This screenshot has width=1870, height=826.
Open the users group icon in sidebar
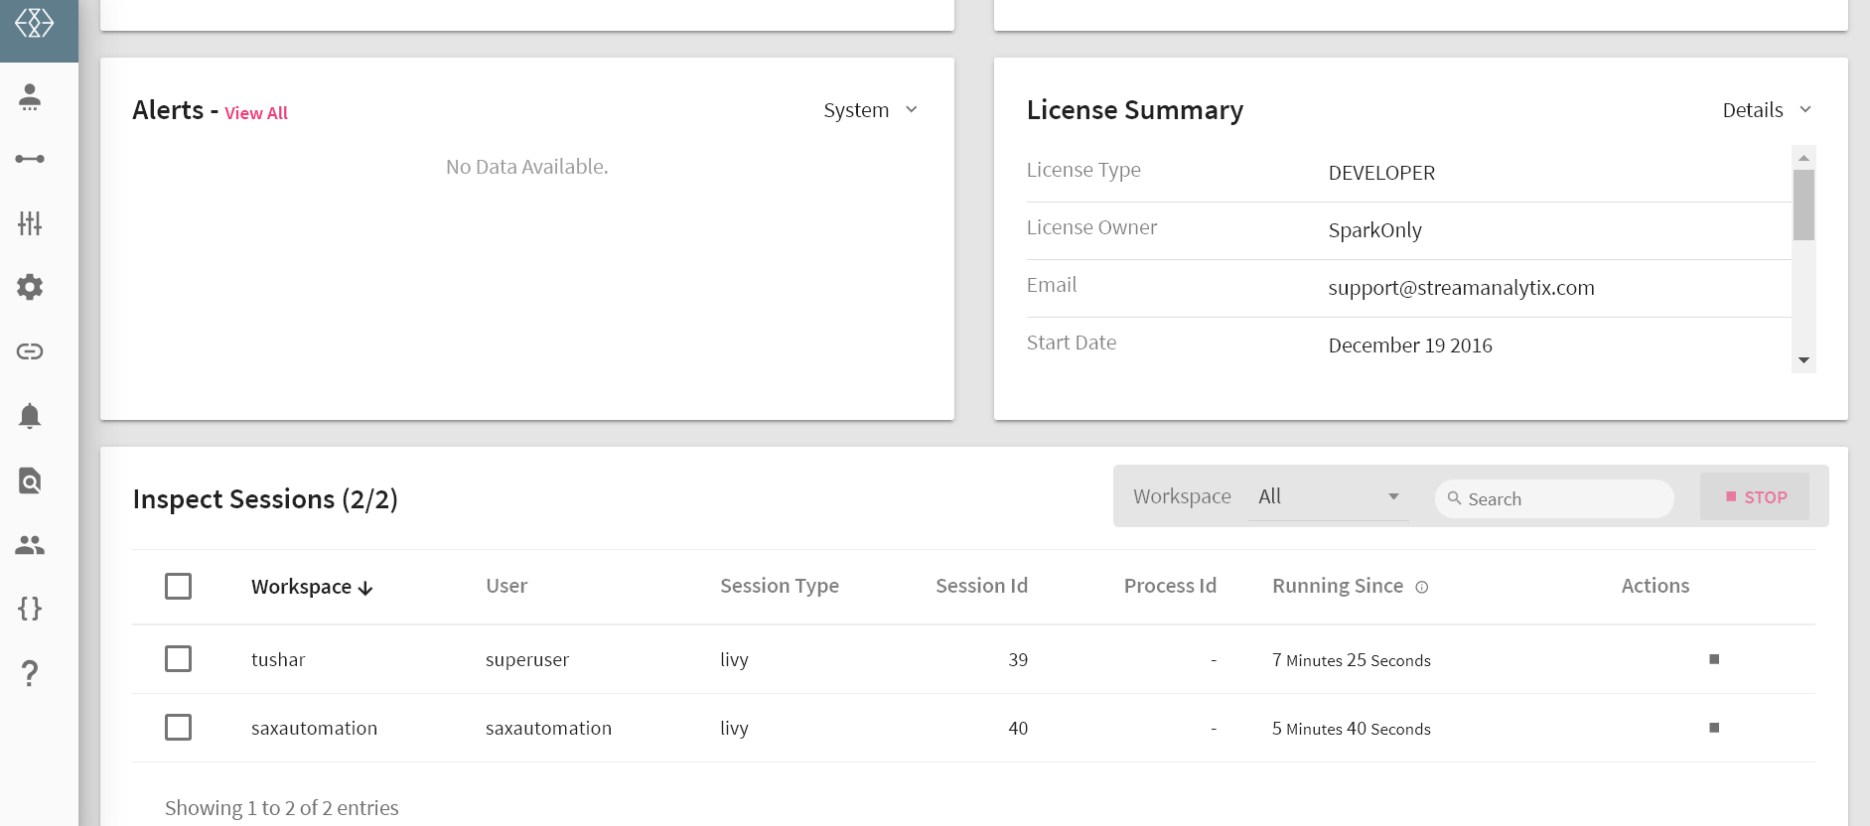coord(30,545)
